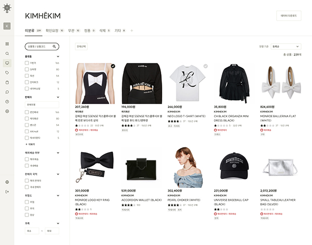Open the Universe Baseball Cap product thumbnail

coord(234,168)
